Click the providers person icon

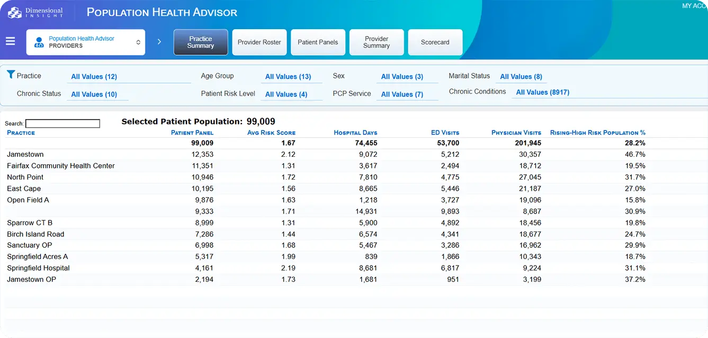coord(39,42)
